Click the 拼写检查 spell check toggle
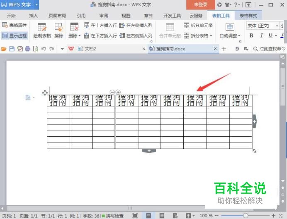Image resolution: width=287 pixels, height=219 pixels. coord(113,216)
